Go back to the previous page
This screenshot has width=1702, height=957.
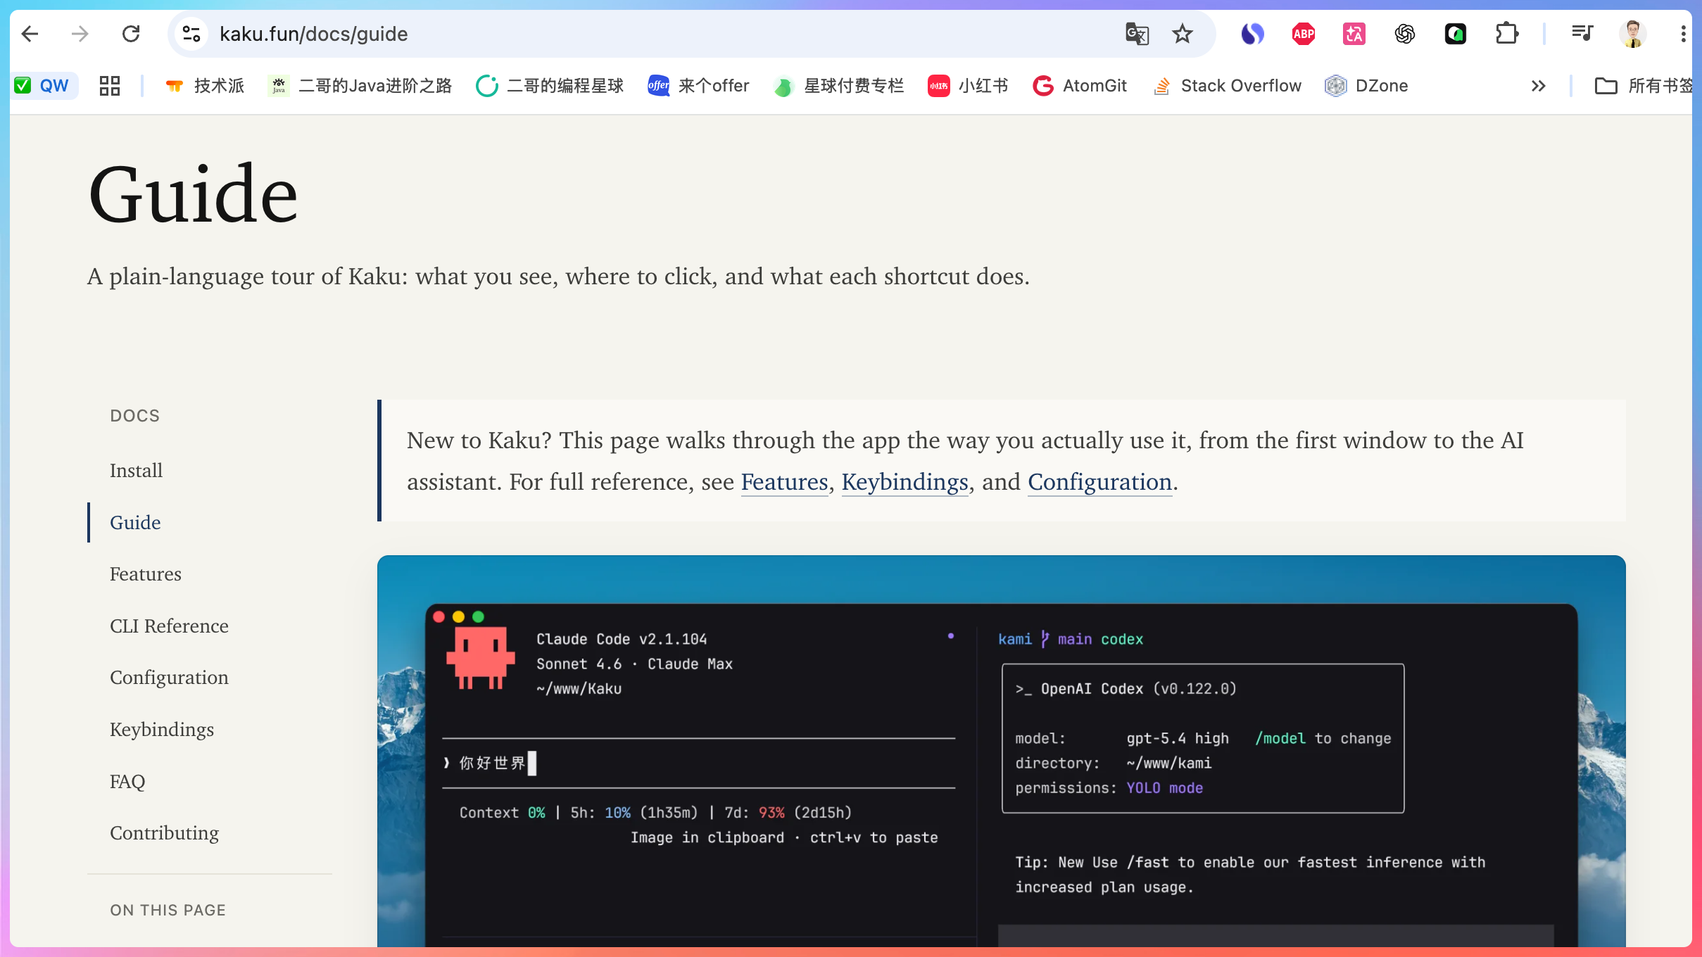[30, 34]
